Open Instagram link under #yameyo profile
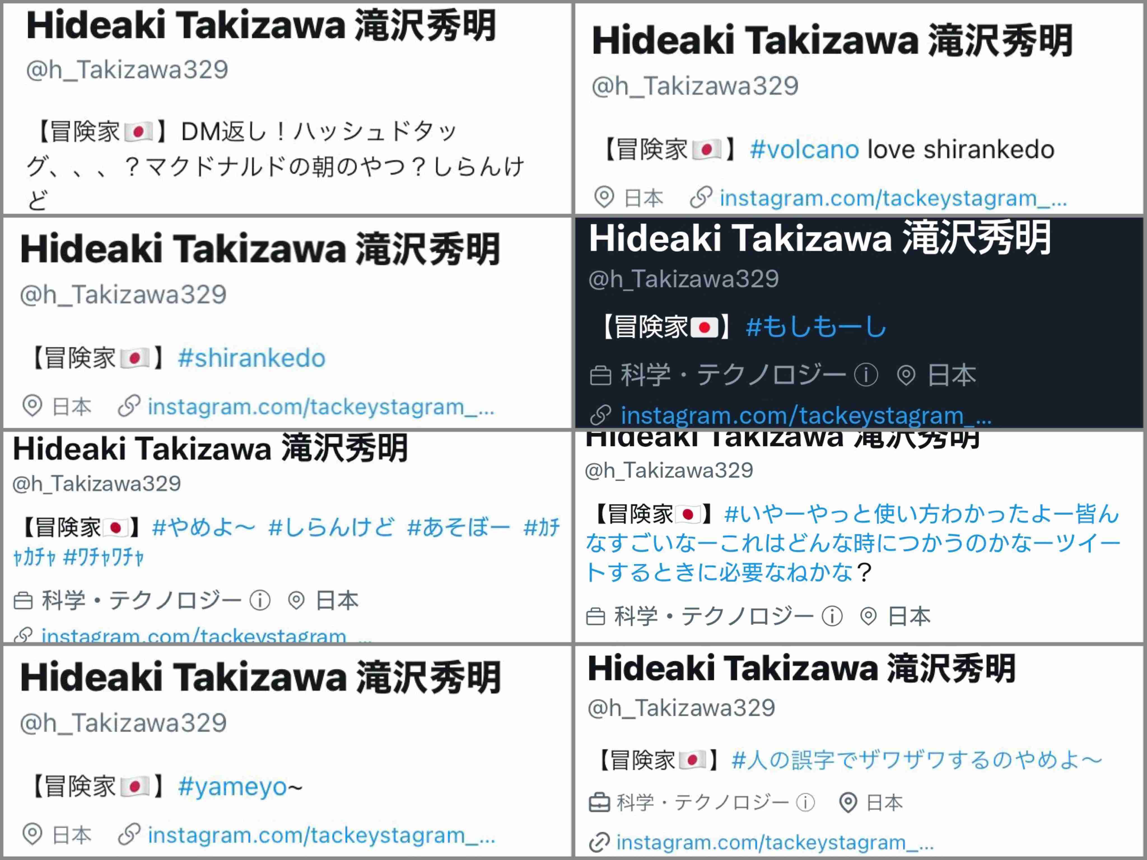The image size is (1147, 860). click(x=321, y=835)
